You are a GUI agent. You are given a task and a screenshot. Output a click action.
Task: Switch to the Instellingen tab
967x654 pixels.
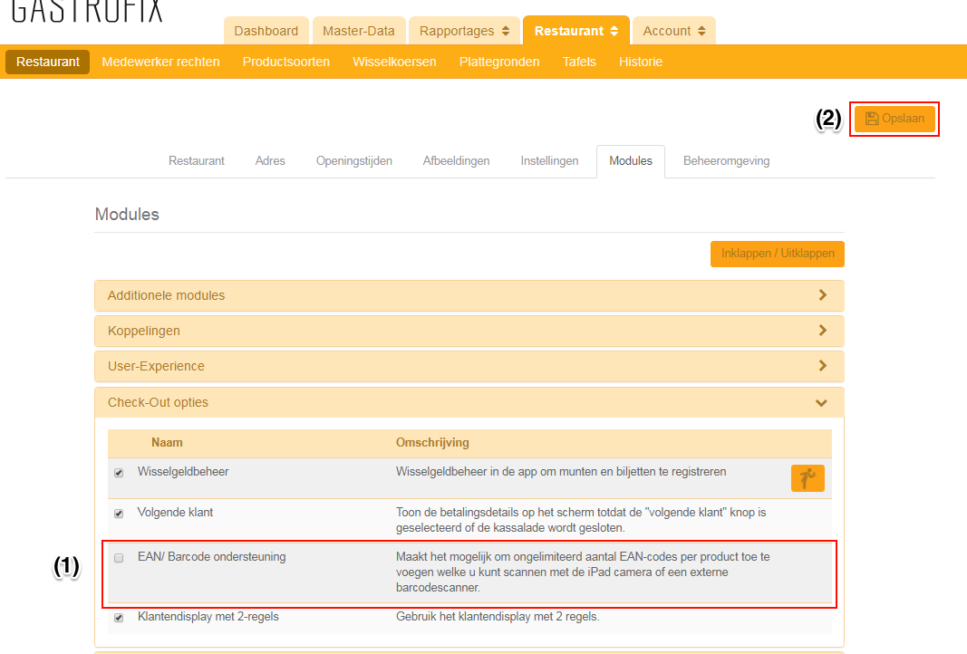coord(549,161)
